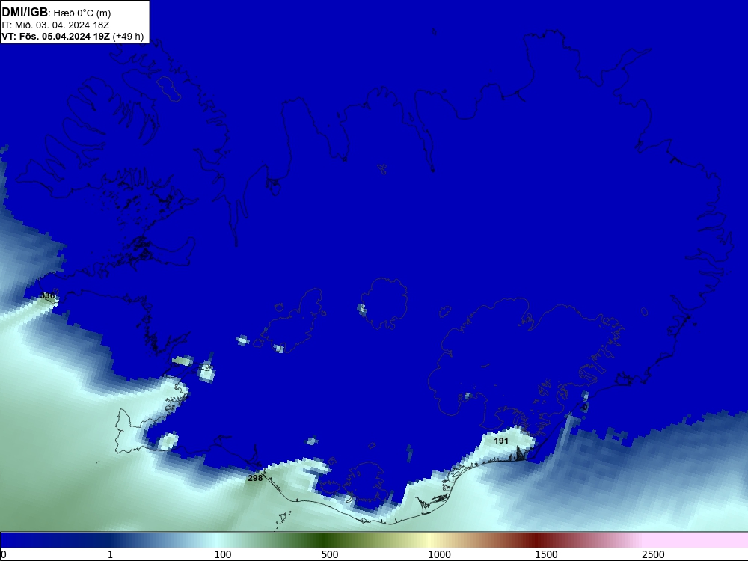Click the initial time line 'IT: Mið. 03. 04. 2024 18Z'
This screenshot has width=748, height=561.
56,25
